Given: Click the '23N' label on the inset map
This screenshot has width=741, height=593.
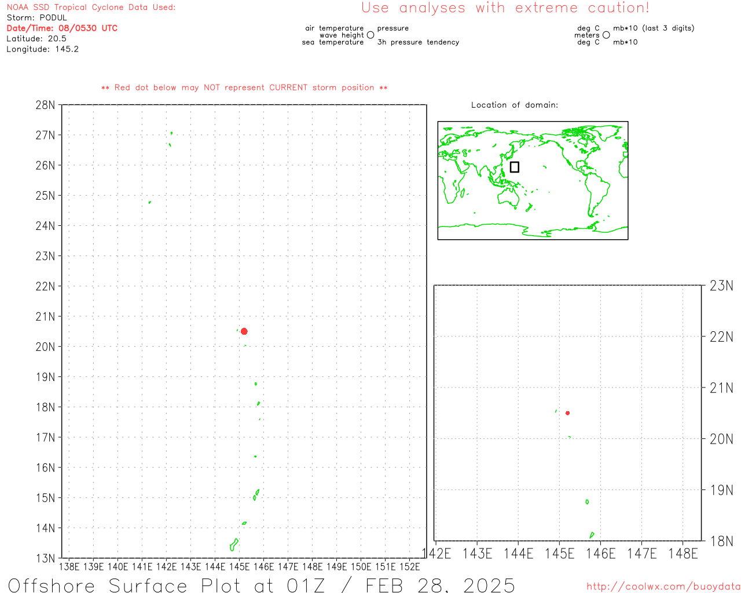Looking at the screenshot, I should 721,285.
